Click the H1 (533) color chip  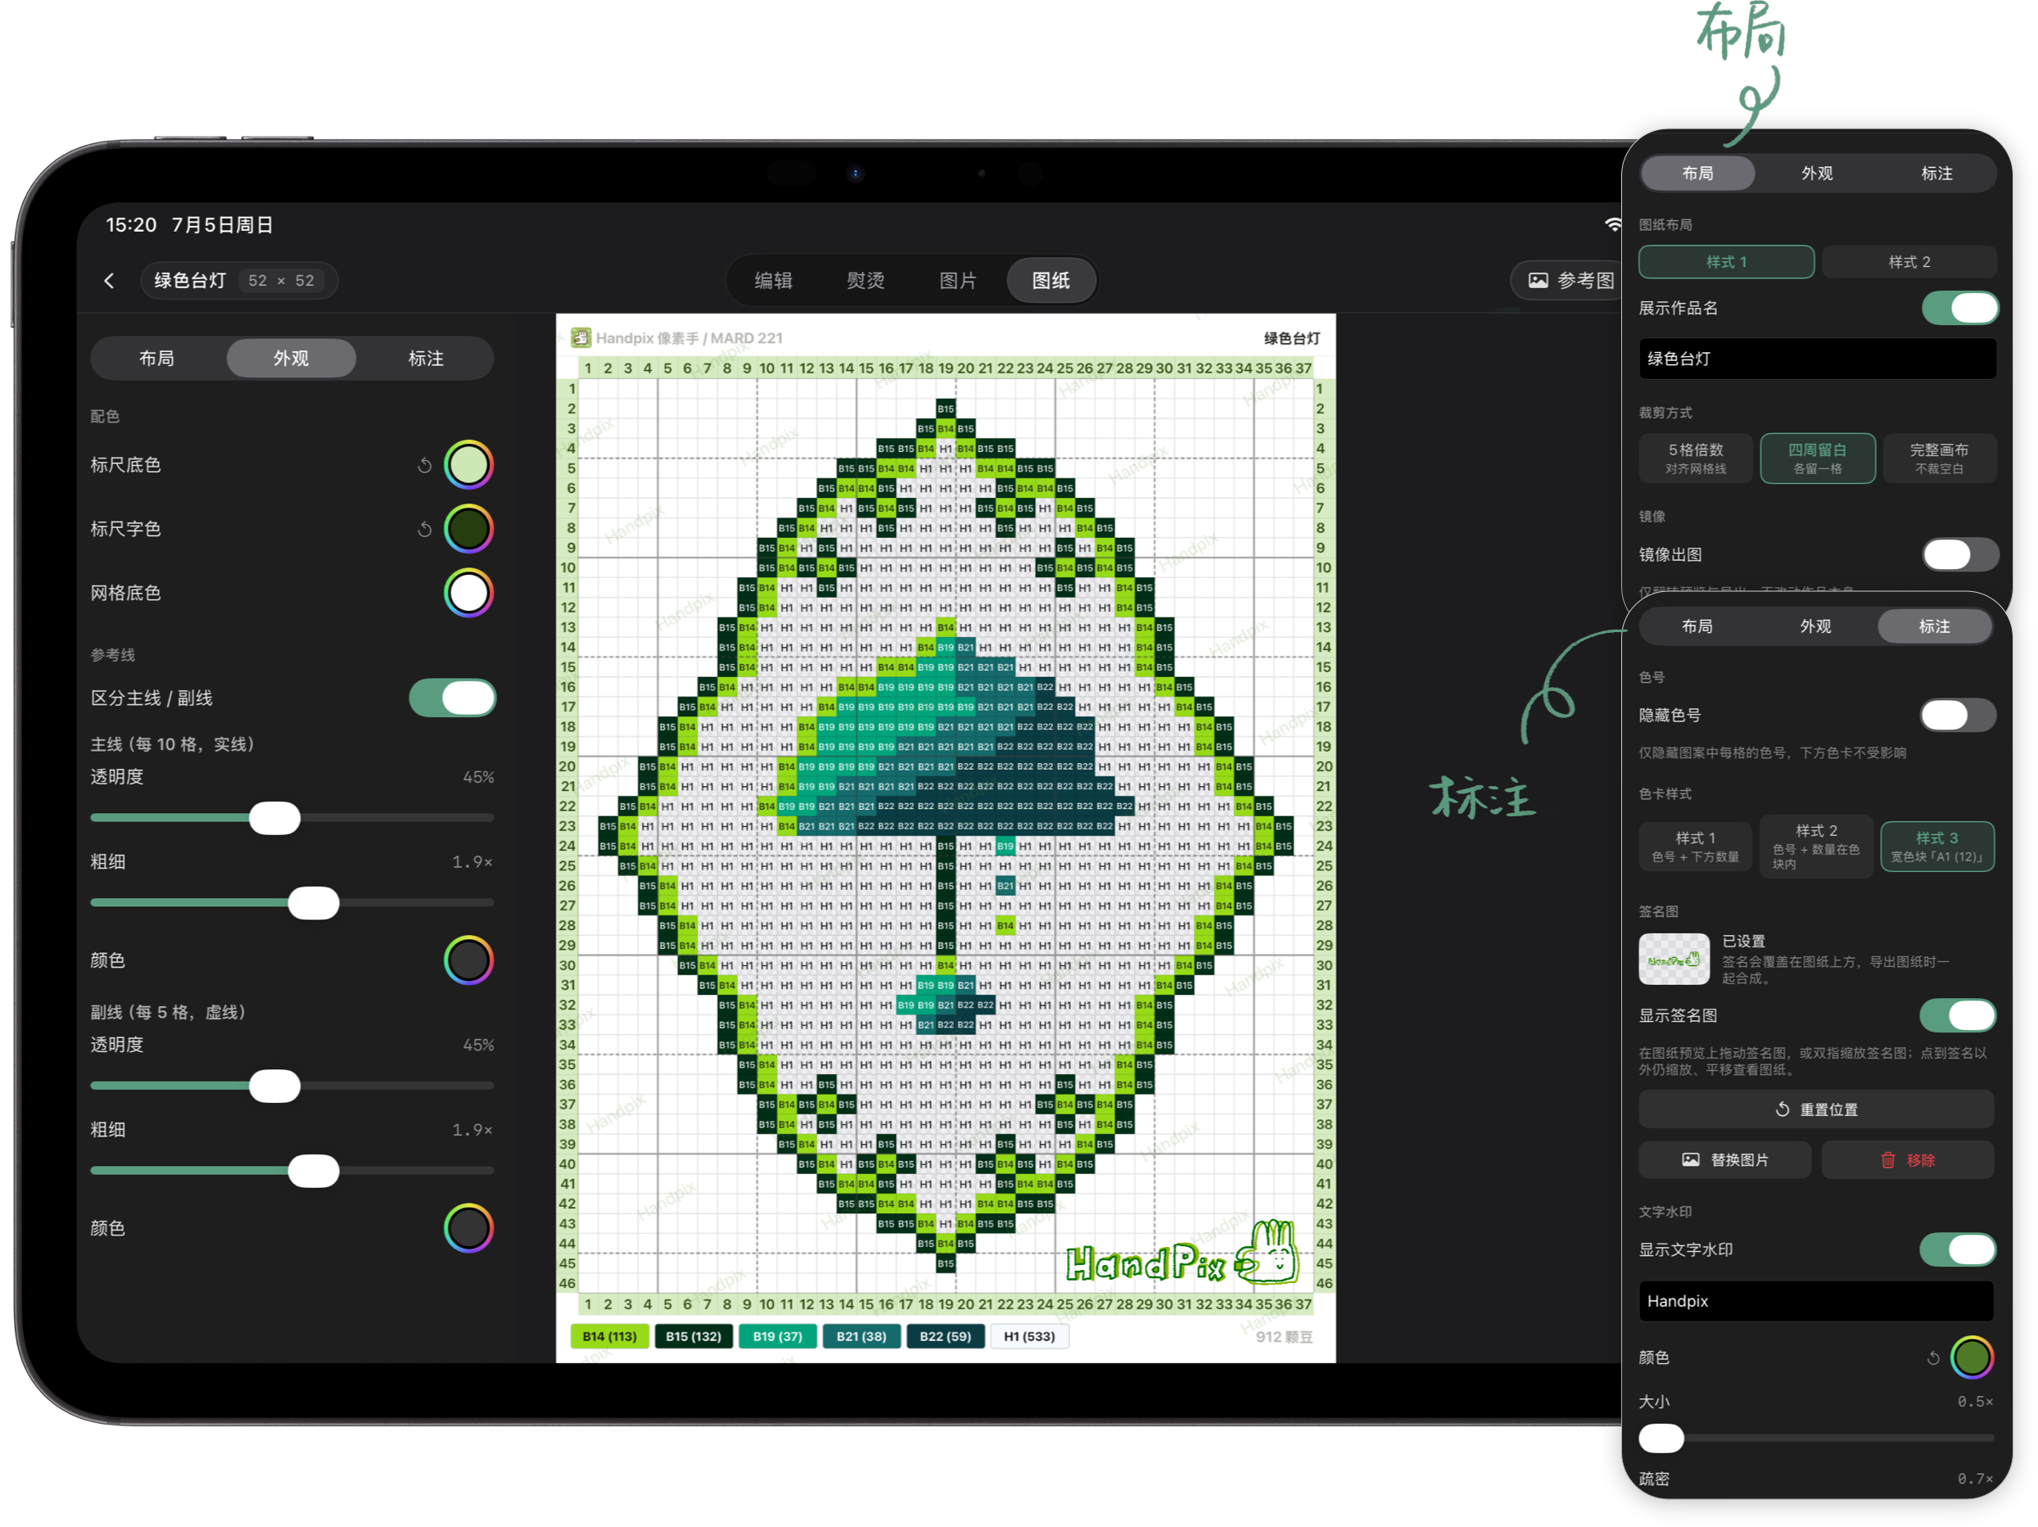tap(1029, 1336)
